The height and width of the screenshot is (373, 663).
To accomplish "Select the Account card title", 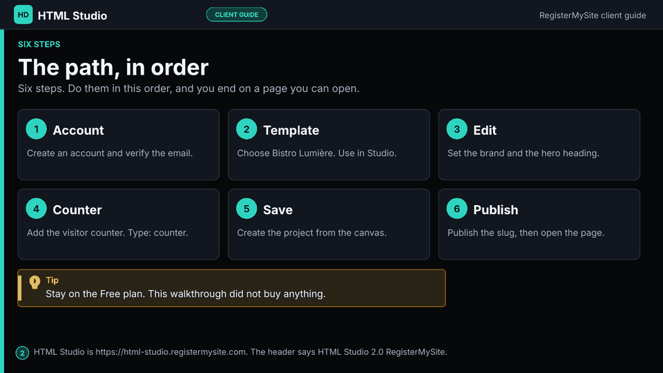I will [78, 131].
